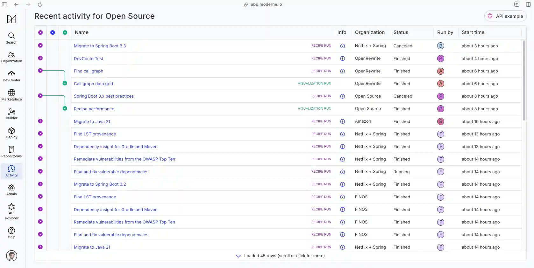Open the Migrate to Spring Boot 3.3 link
The width and height of the screenshot is (534, 268).
(x=100, y=46)
